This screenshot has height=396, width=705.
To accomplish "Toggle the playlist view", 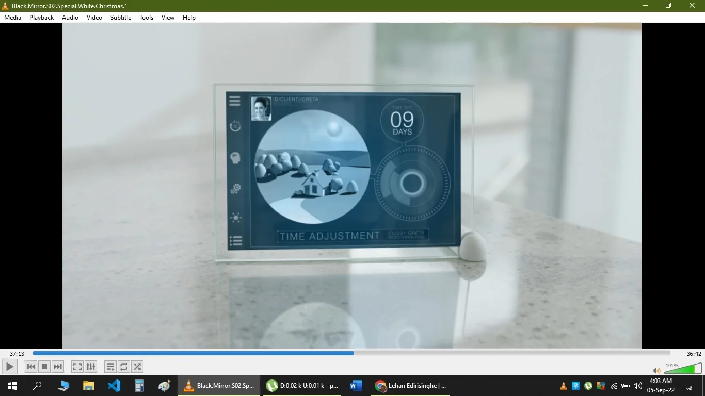I will coord(110,367).
